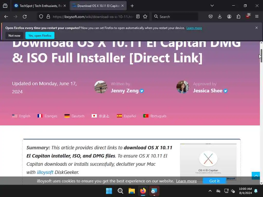
Task: Switch page language to Deutsch
Action: 74,116
